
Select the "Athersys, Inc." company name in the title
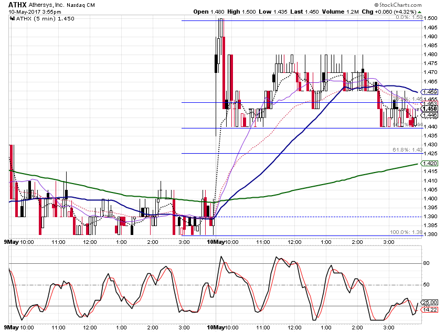47,5
